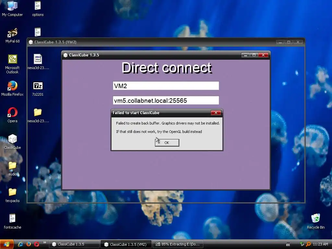Open 7-Zip 85% Extracting taskbar button
The width and height of the screenshot is (332, 249).
pos(178,244)
